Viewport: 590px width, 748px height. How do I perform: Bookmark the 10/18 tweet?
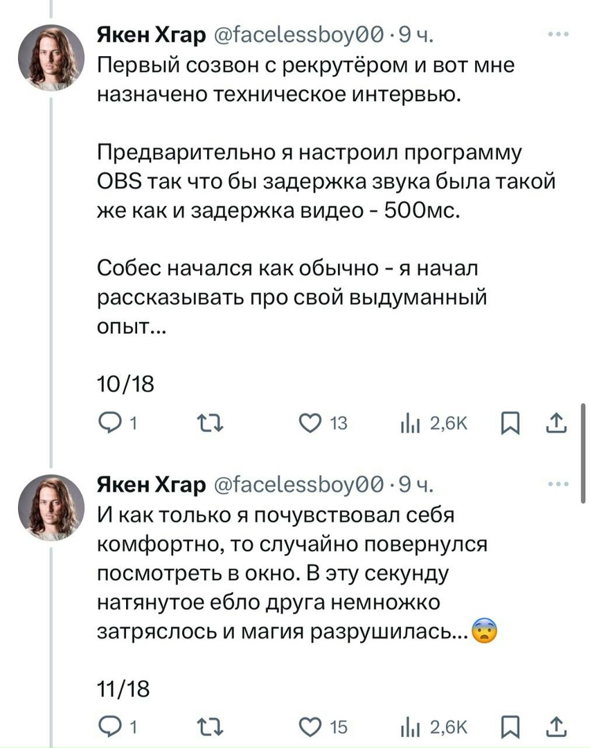pos(510,423)
